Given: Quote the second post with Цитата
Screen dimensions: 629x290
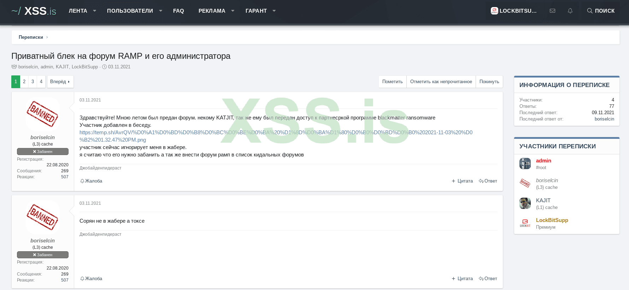Looking at the screenshot, I should 462,279.
